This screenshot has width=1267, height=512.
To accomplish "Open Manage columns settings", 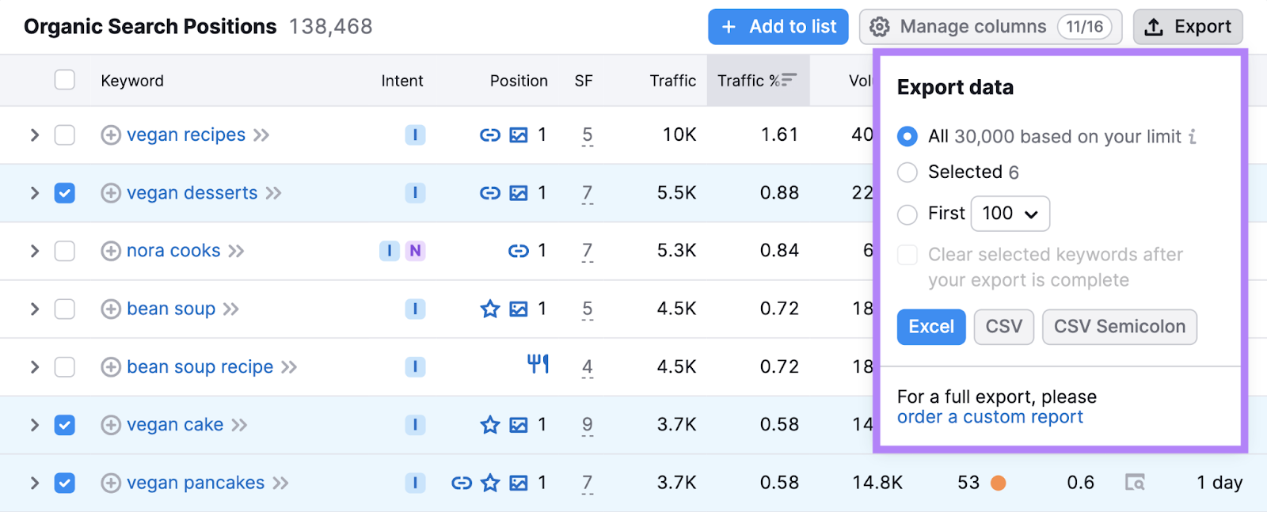I will (x=990, y=27).
